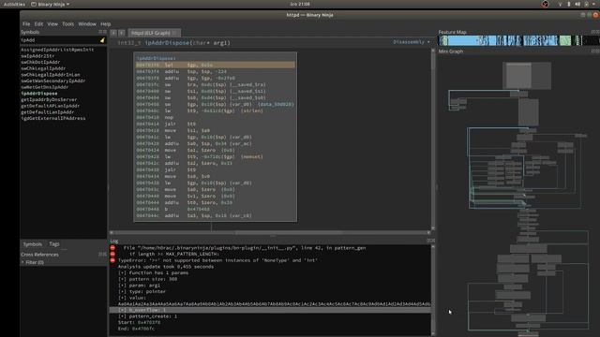Switch to the Symbols tab at the bottom
The height and width of the screenshot is (337, 600).
click(x=33, y=244)
